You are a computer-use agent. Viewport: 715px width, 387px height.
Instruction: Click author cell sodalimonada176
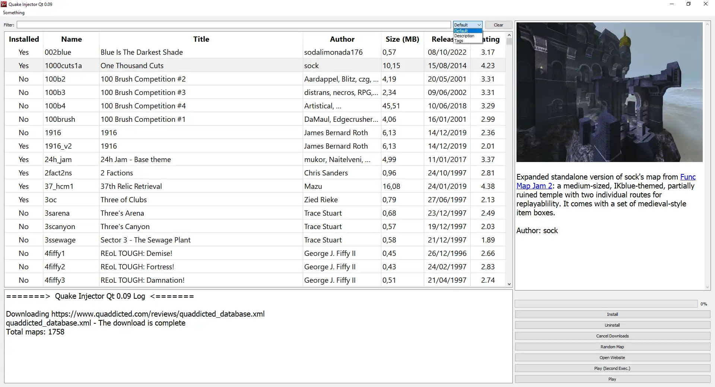click(342, 52)
